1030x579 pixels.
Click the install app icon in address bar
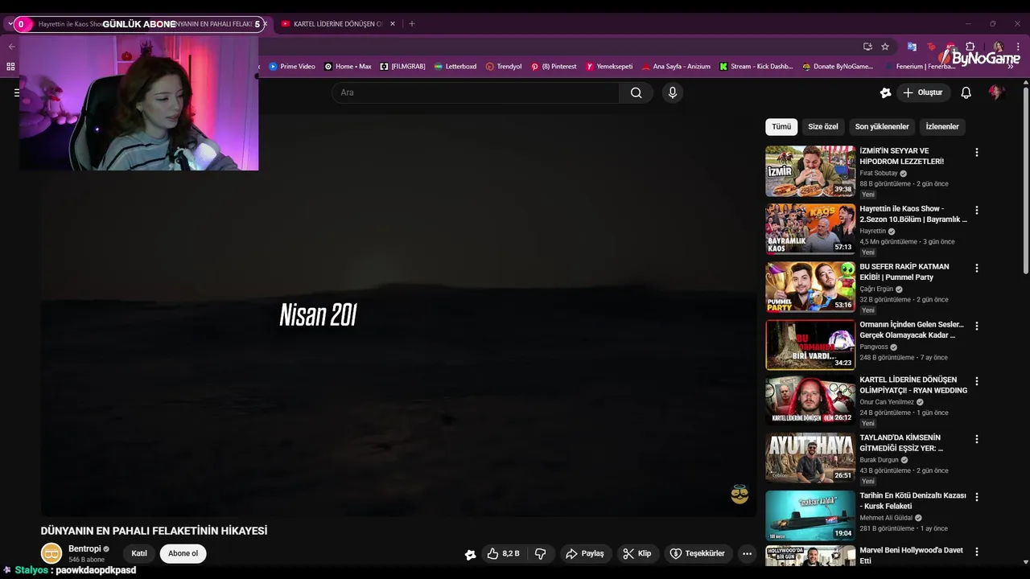[867, 47]
